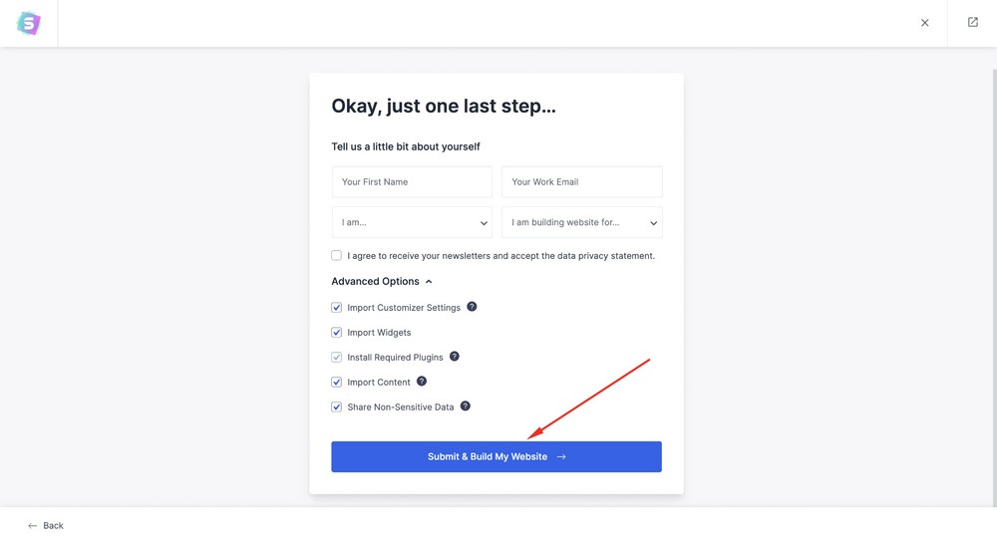The width and height of the screenshot is (997, 544).
Task: Disable the Import Content checkbox
Action: pyautogui.click(x=337, y=382)
